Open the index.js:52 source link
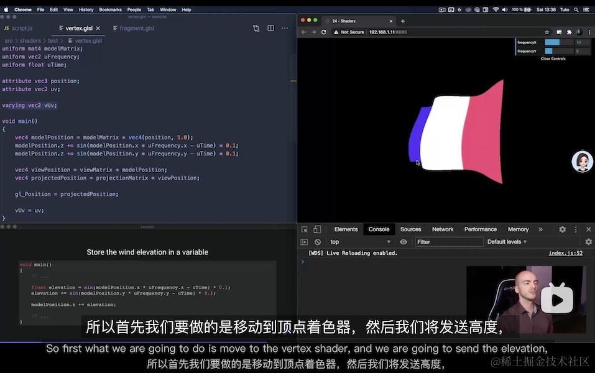The width and height of the screenshot is (595, 373). [x=565, y=253]
